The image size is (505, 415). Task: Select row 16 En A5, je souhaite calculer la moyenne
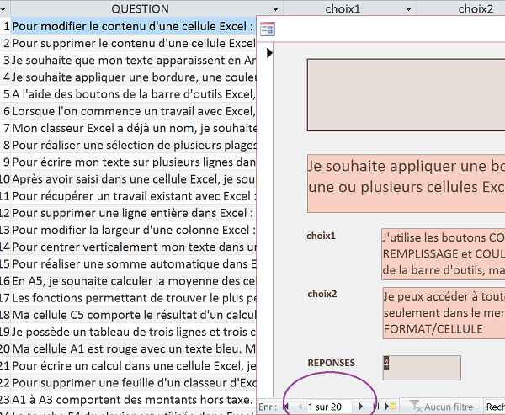point(133,281)
